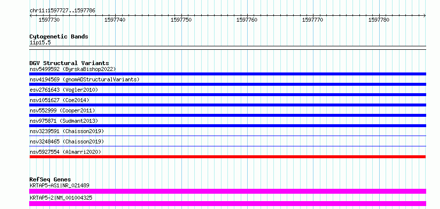Open the nsv1051627 (Coe2014) variant label
This screenshot has width=440, height=209.
click(59, 100)
